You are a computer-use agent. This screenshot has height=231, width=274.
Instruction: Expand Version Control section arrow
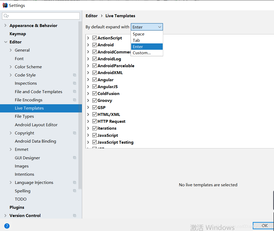pyautogui.click(x=5, y=215)
